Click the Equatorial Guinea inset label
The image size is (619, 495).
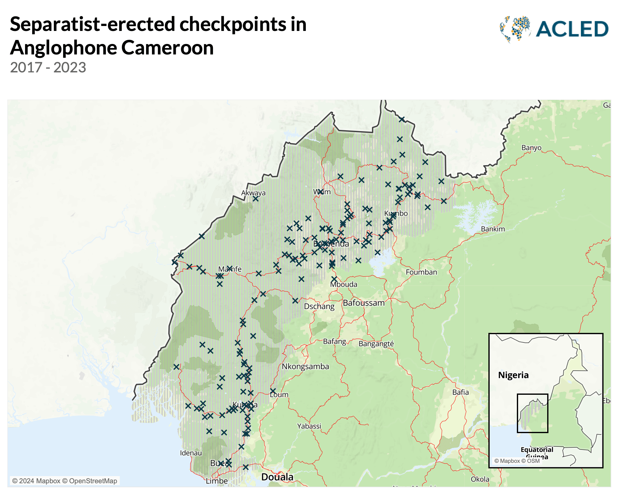tap(537, 453)
